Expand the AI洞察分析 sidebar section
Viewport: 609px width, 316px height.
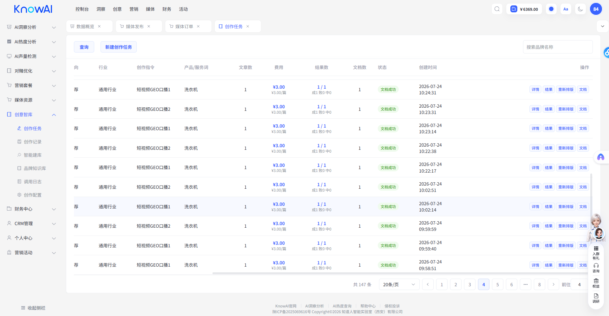(x=31, y=27)
